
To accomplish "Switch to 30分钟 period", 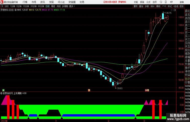I will coord(33,6).
